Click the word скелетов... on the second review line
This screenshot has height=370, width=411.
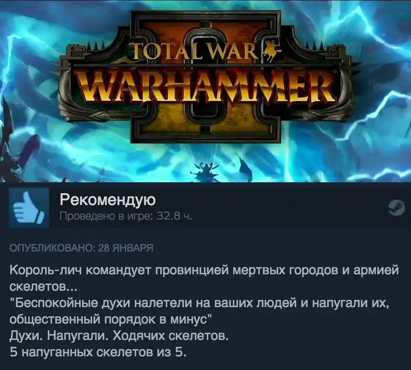(43, 287)
